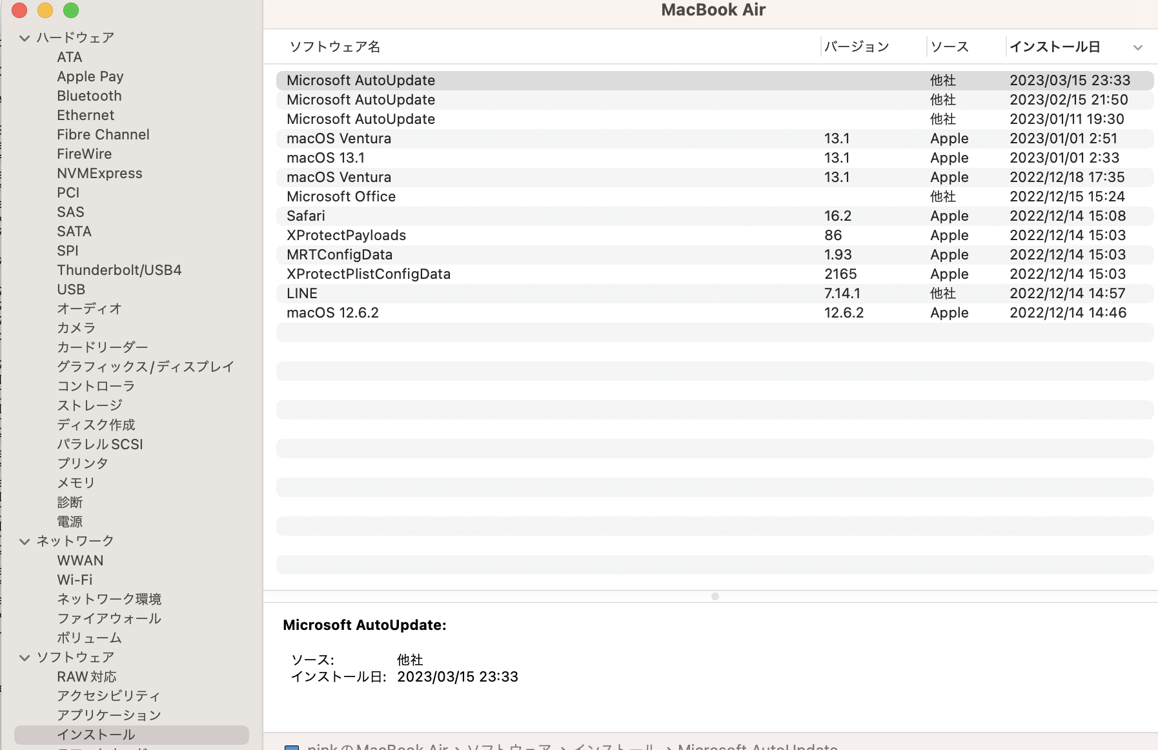Select 診断 in the sidebar
This screenshot has width=1158, height=750.
[70, 503]
